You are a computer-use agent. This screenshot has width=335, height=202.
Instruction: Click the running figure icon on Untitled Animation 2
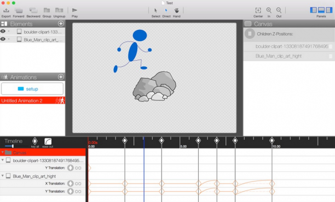(60, 100)
